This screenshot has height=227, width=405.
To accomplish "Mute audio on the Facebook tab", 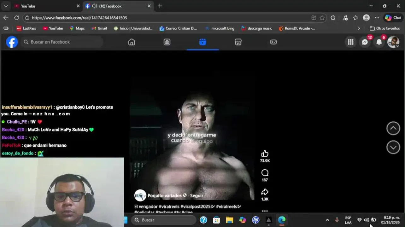I will [x=94, y=6].
